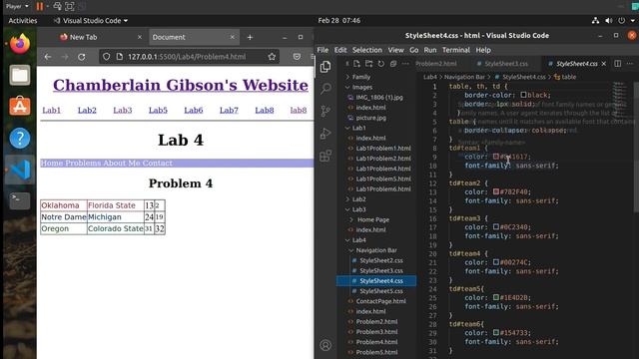The width and height of the screenshot is (639, 359).
Task: Open Firefox Pocket save icon
Action: pyautogui.click(x=297, y=57)
